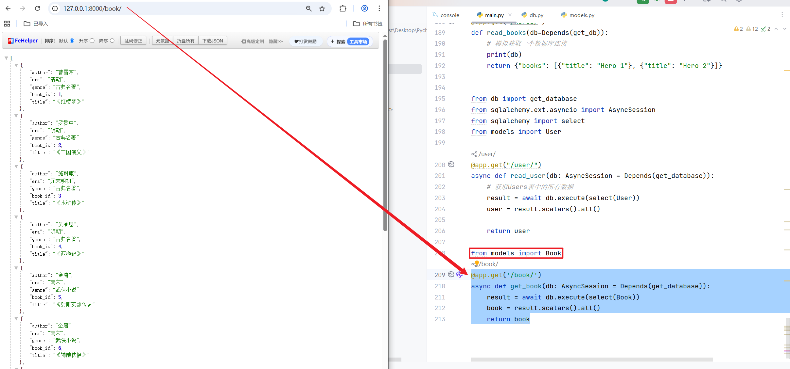Image resolution: width=790 pixels, height=369 pixels.
Task: Select the 降序 sort radio button
Action: (x=112, y=41)
